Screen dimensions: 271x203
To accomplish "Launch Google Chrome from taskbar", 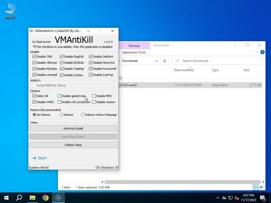I will point(46,198).
